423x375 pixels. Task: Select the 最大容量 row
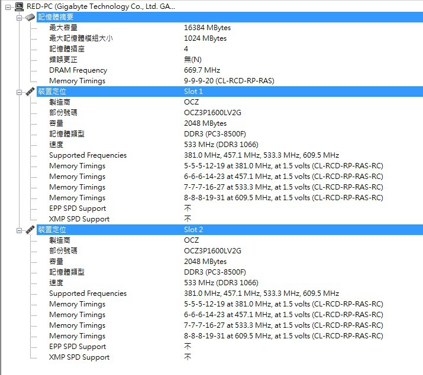click(63, 28)
